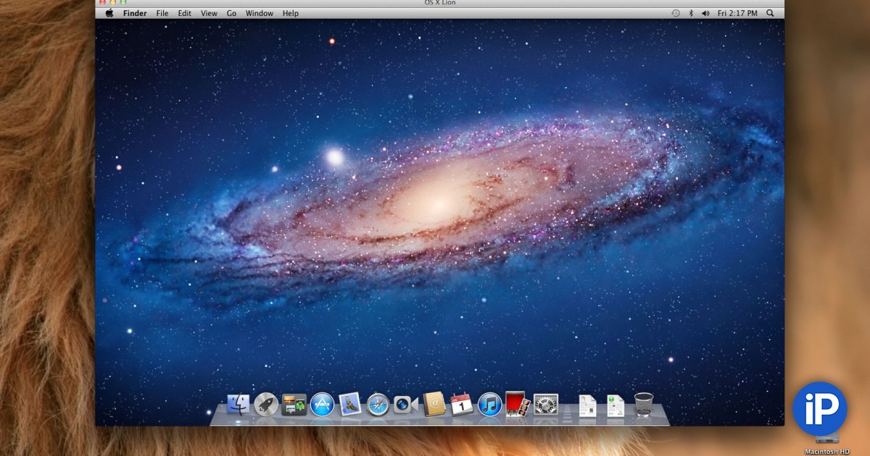
Task: Click the Time Machine menu bar icon
Action: tap(676, 13)
